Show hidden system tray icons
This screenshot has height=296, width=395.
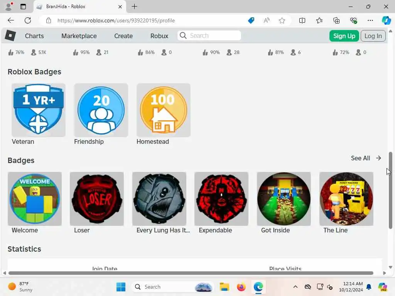tap(295, 287)
